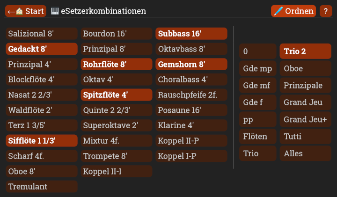Deactivate the Sifflöte 1 1/3' stop

click(42, 140)
